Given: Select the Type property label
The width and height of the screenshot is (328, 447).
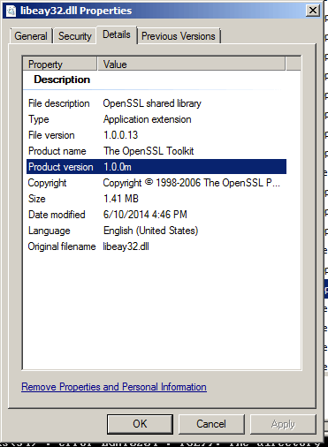Looking at the screenshot, I should point(39,119).
